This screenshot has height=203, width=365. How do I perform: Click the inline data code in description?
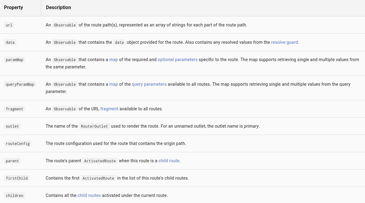(x=119, y=43)
